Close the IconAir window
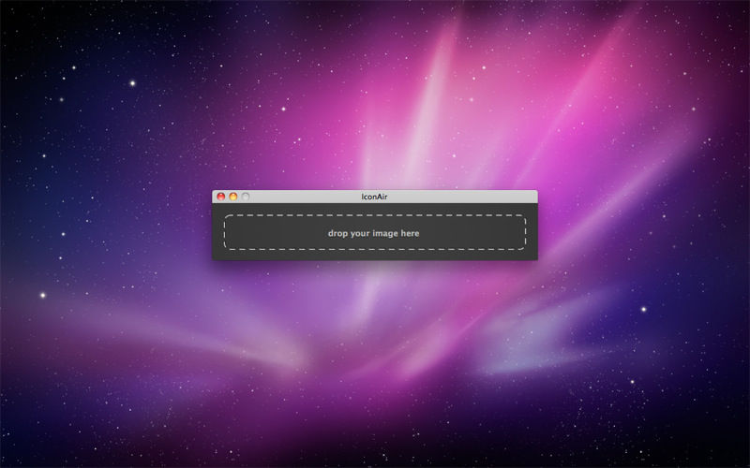Viewport: 750px width, 468px height. point(221,197)
